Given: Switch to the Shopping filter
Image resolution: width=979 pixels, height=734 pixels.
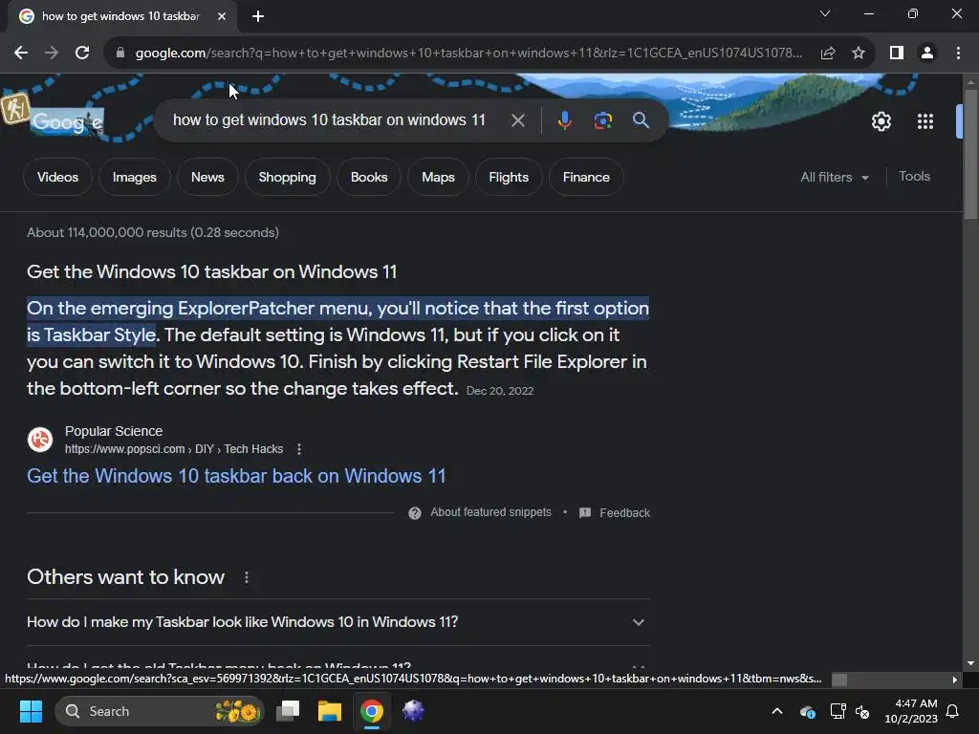Looking at the screenshot, I should pyautogui.click(x=287, y=177).
